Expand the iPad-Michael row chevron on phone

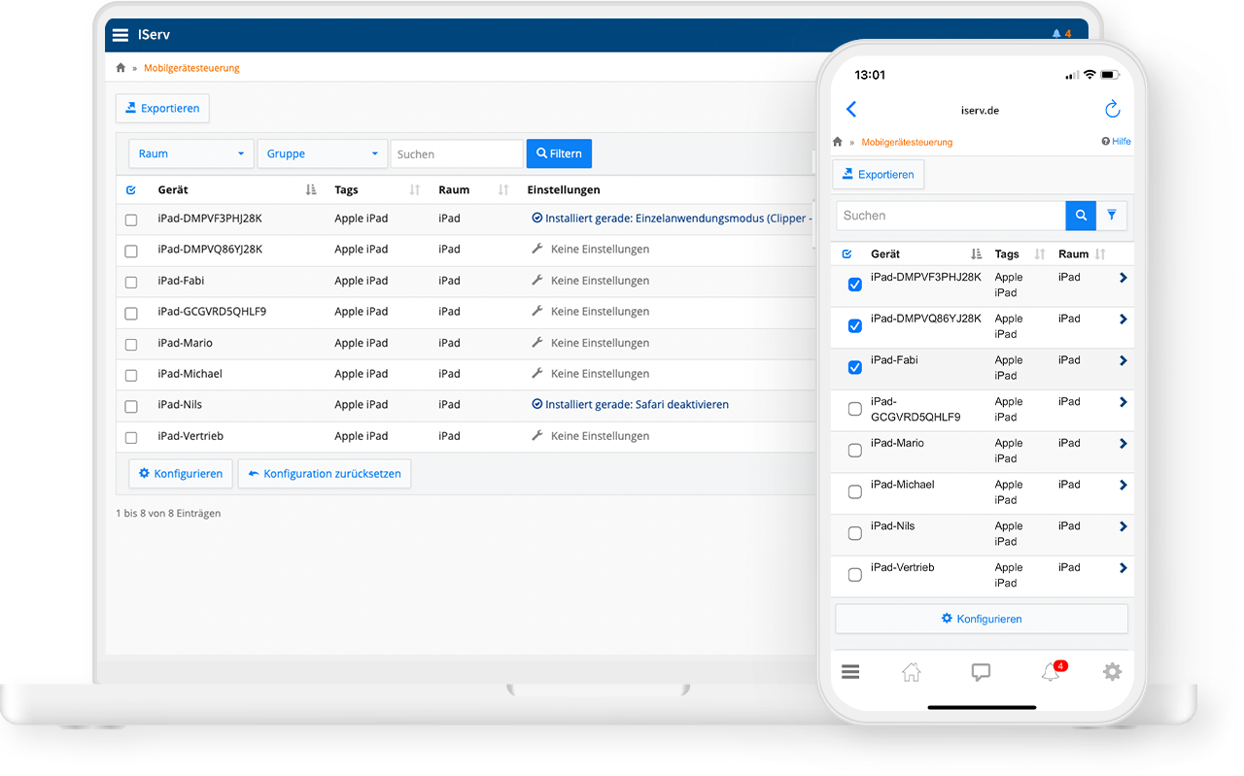coord(1123,485)
